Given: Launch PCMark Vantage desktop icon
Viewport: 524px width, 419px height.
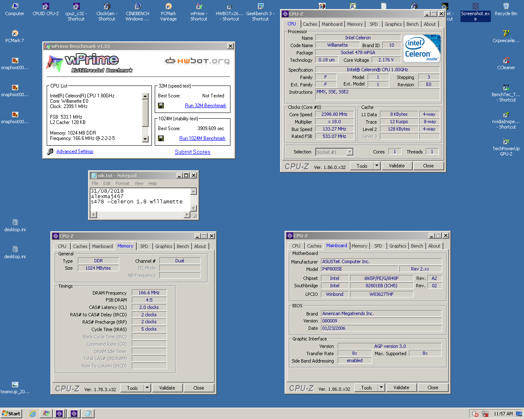Looking at the screenshot, I should pos(168,12).
